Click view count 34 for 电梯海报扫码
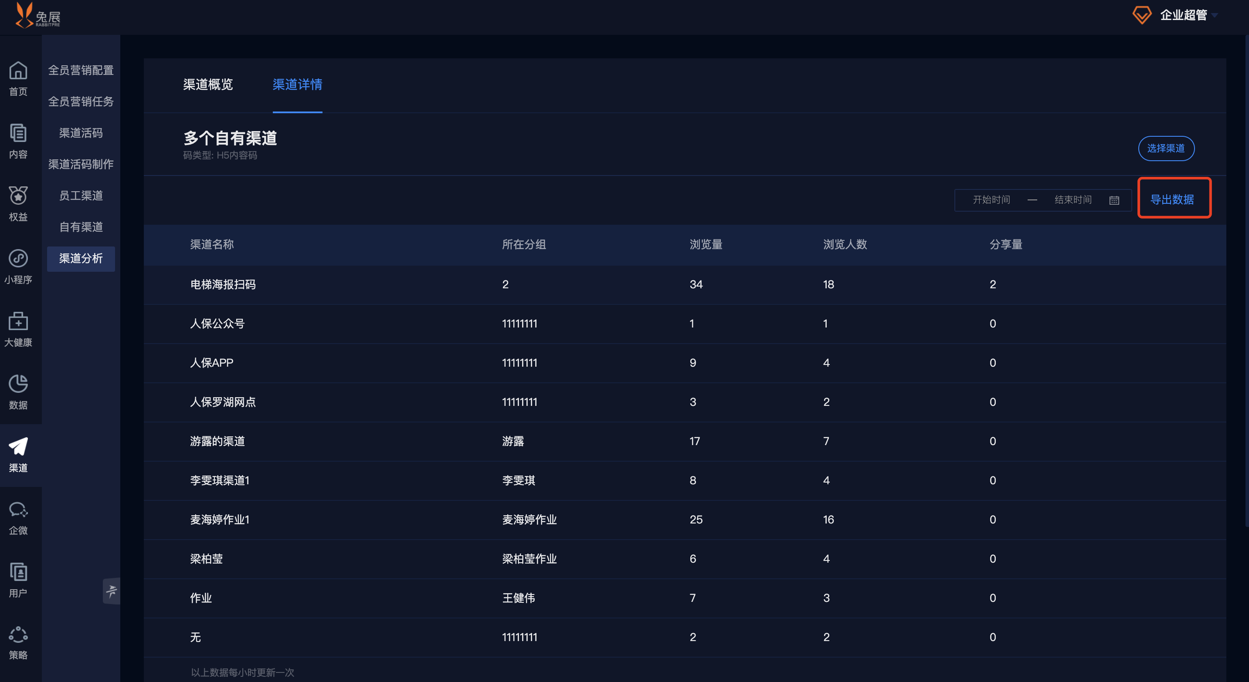The height and width of the screenshot is (682, 1249). coord(696,285)
